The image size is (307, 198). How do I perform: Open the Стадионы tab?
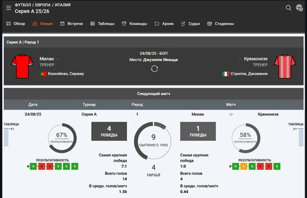point(220,23)
